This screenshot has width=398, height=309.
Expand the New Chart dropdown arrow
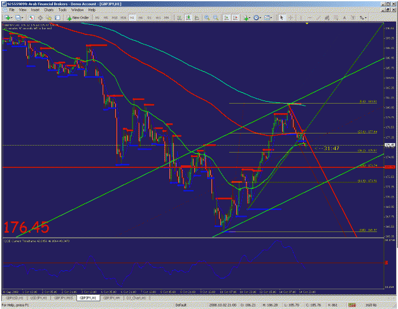(11, 18)
